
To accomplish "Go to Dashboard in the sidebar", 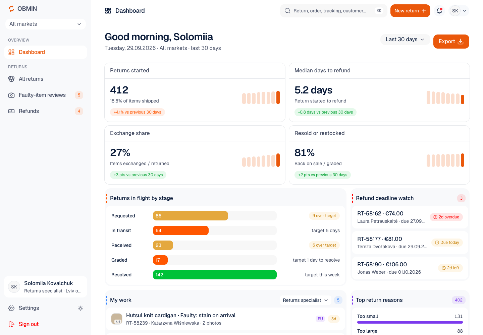I will click(x=46, y=52).
